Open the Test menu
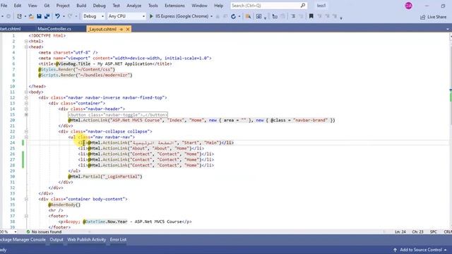Screen dimensions: 452x254 [x=116, y=6]
